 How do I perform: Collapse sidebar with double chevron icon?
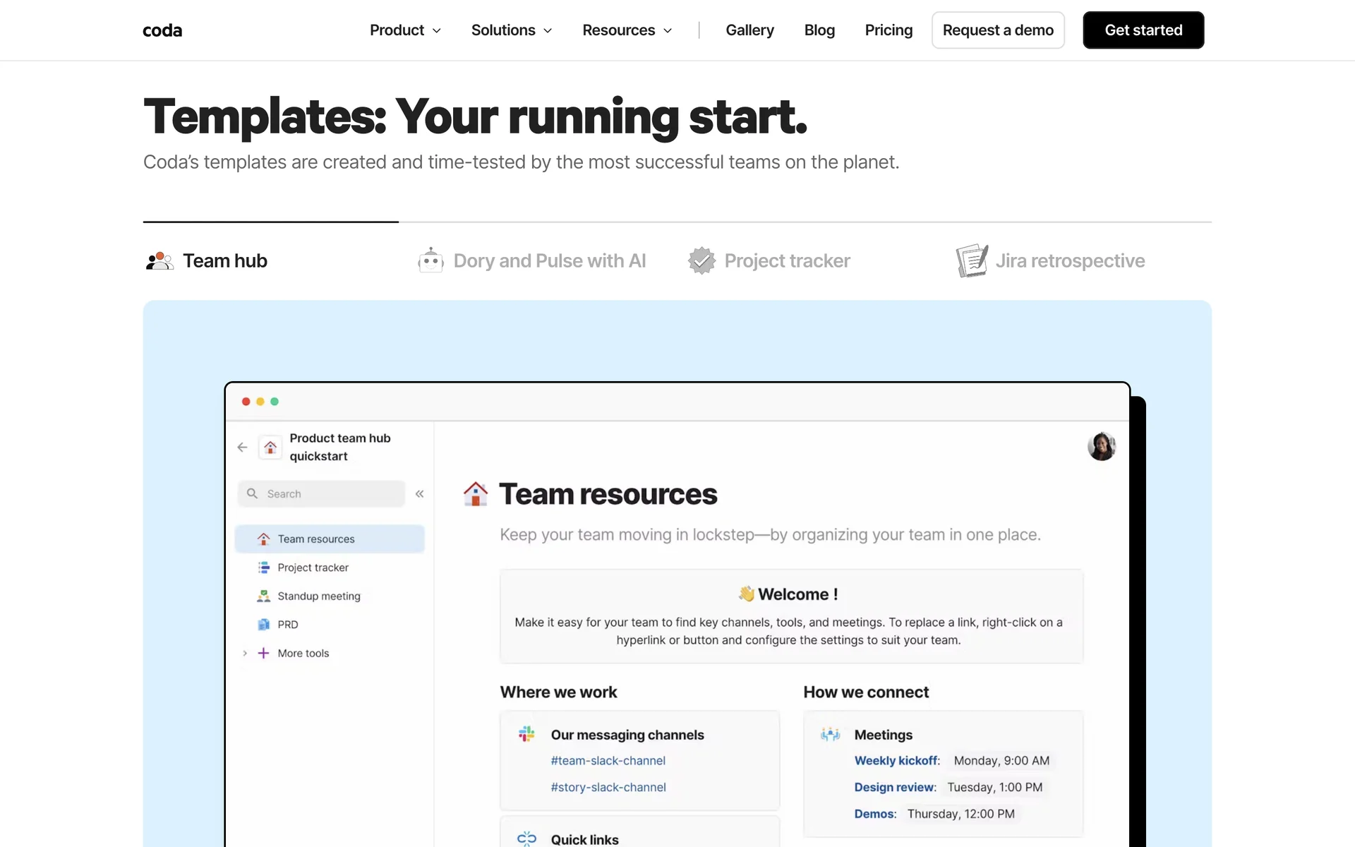click(420, 494)
